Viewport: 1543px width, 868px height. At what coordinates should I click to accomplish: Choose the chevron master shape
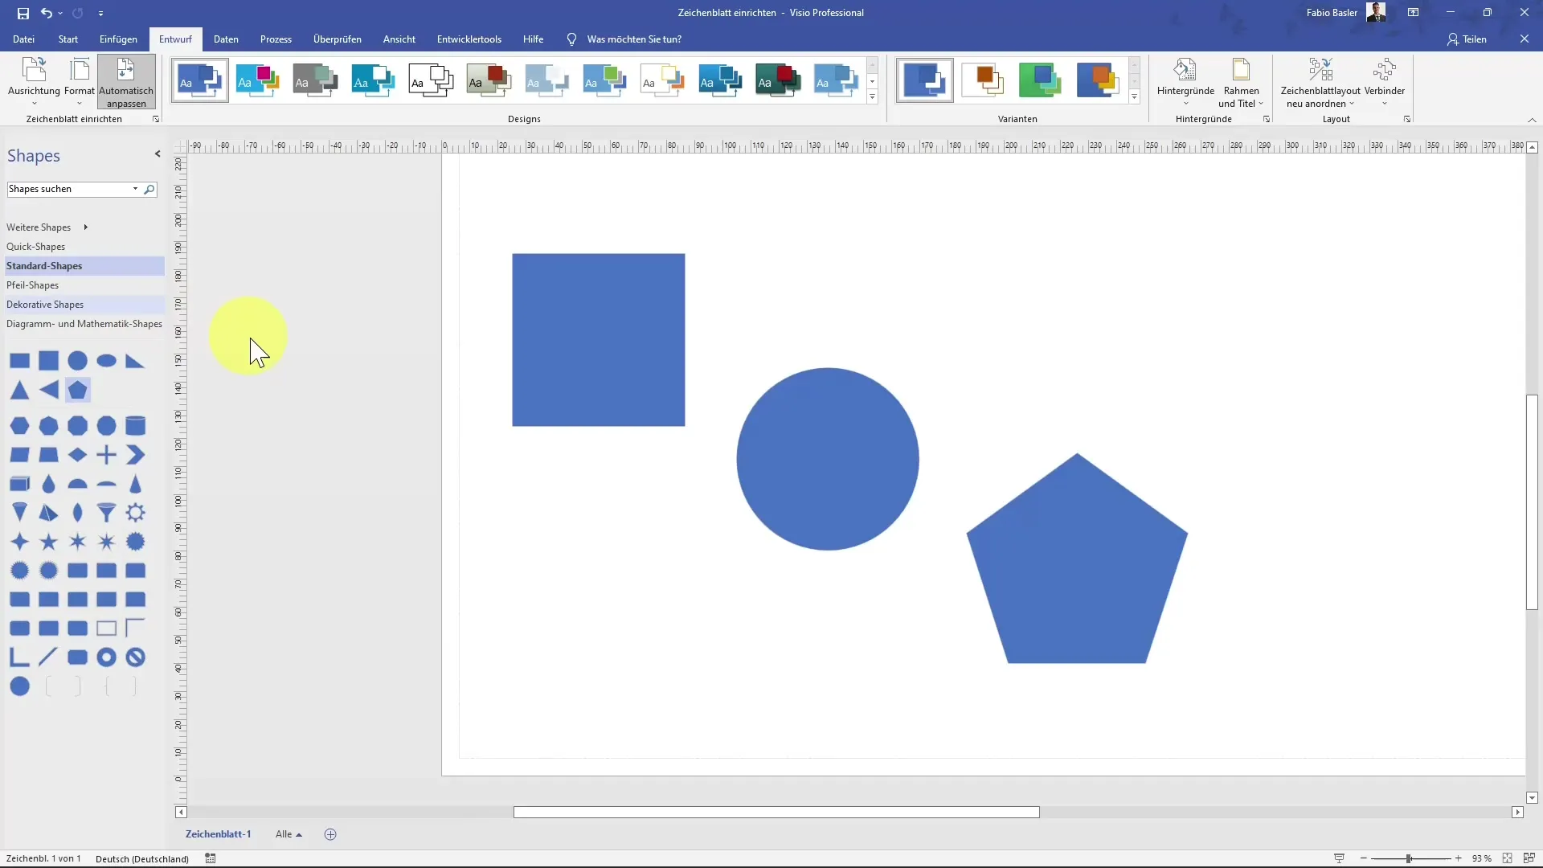[136, 455]
